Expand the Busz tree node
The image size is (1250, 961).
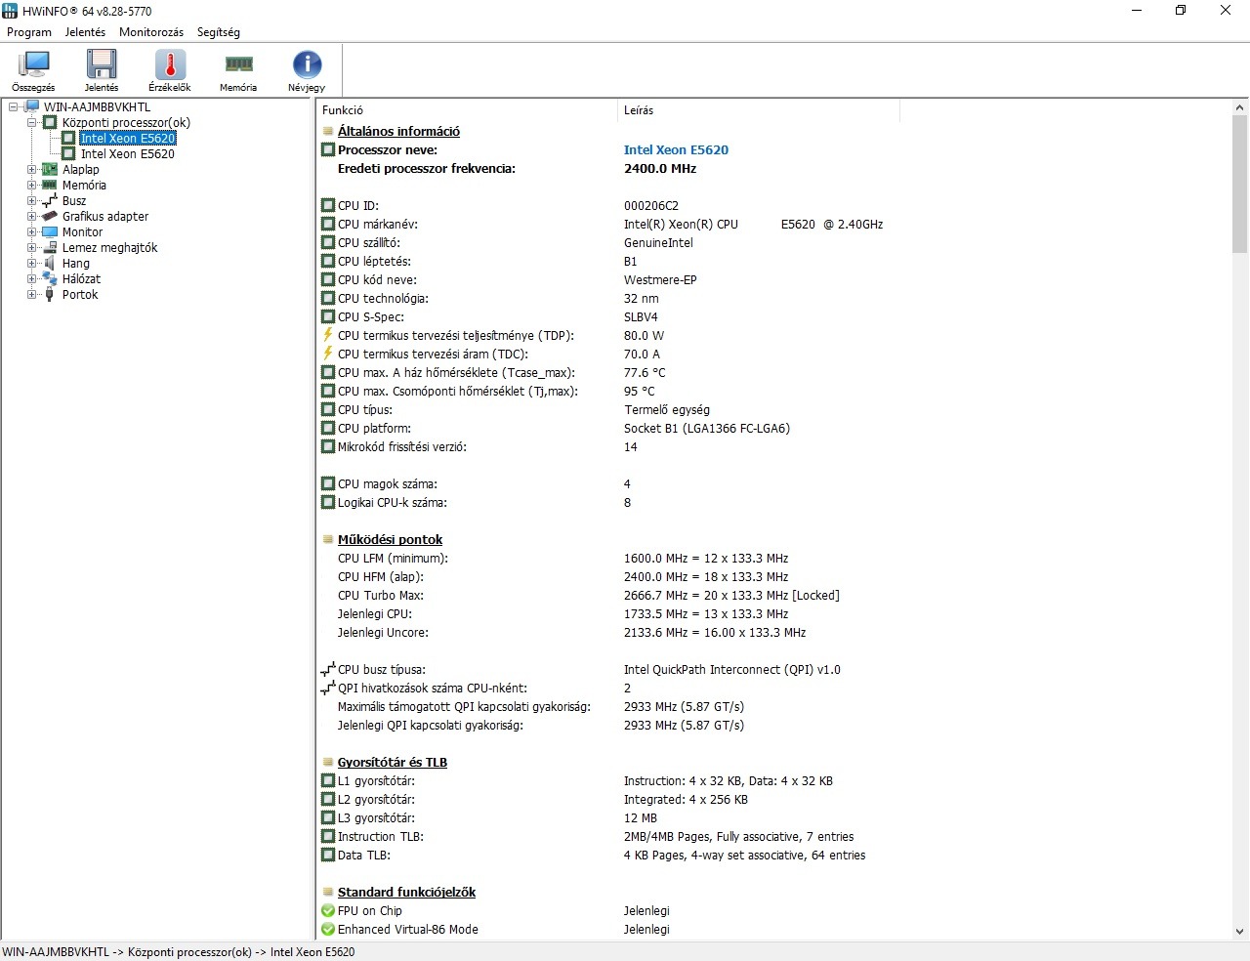point(31,200)
